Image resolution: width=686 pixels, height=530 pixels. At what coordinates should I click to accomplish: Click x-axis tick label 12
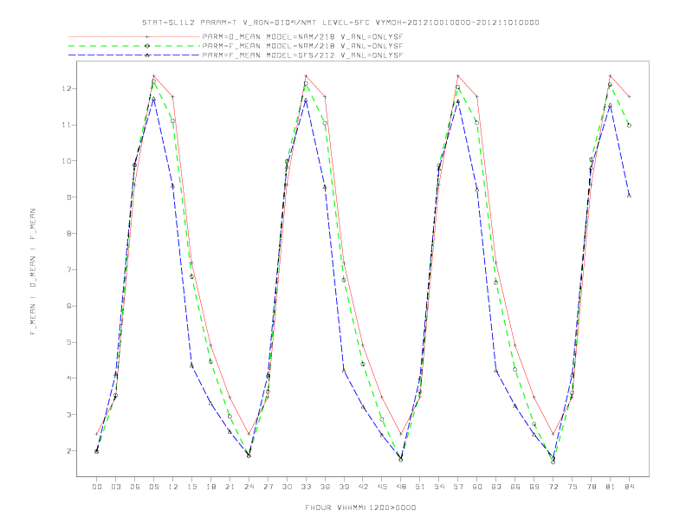173,487
